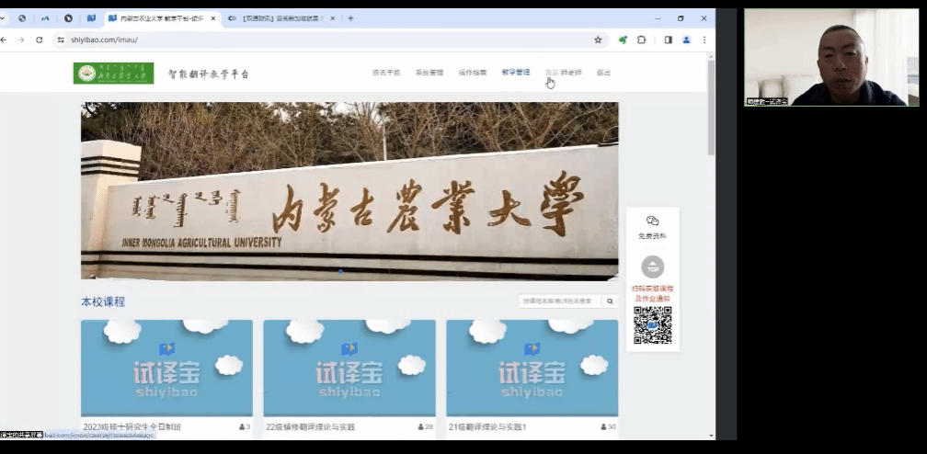Click title 22级辅修翻译理论与实践
The height and width of the screenshot is (454, 927).
point(311,426)
